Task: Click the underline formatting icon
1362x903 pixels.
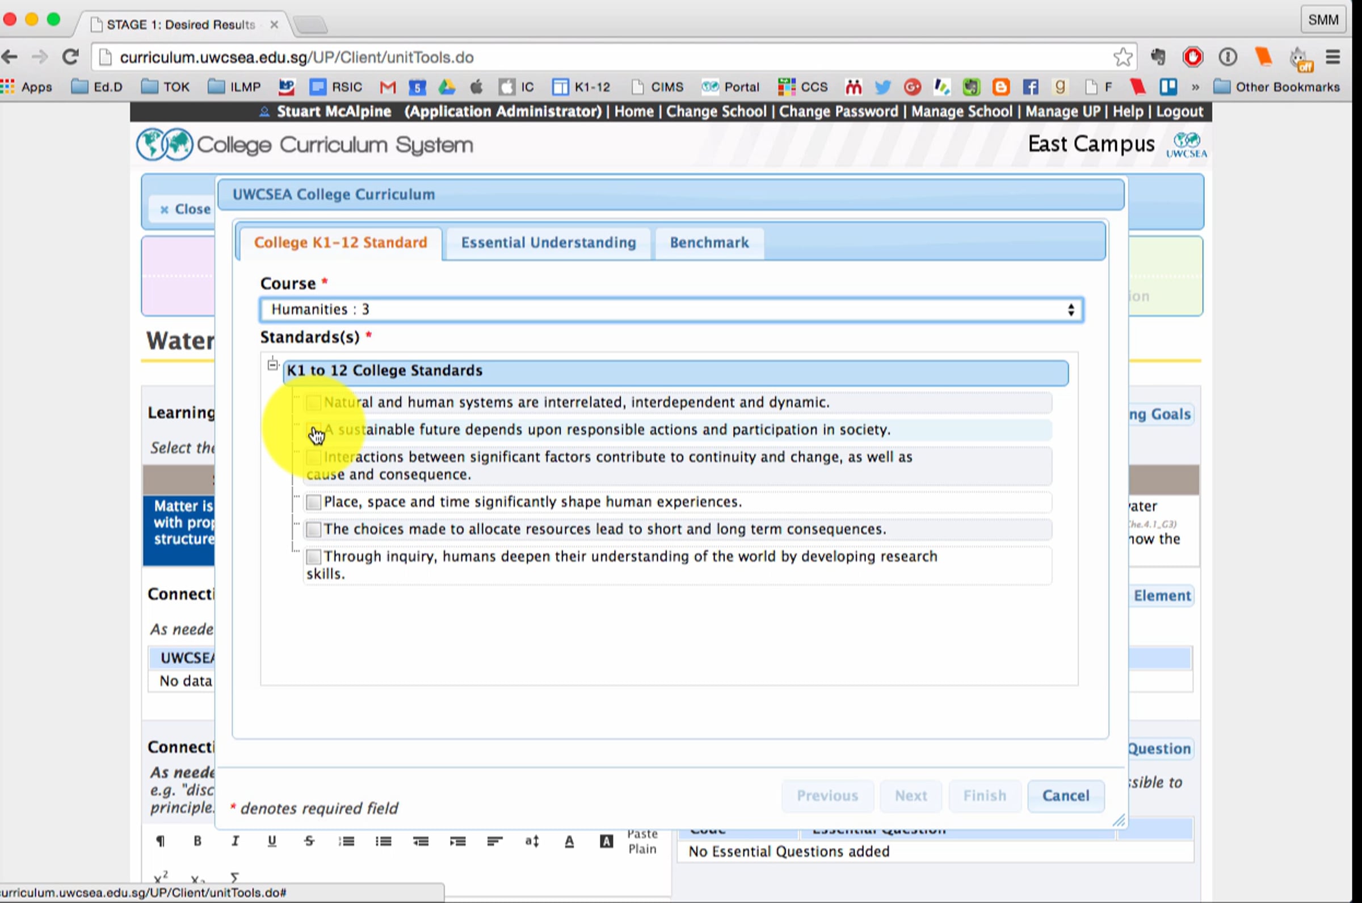Action: coord(272,841)
